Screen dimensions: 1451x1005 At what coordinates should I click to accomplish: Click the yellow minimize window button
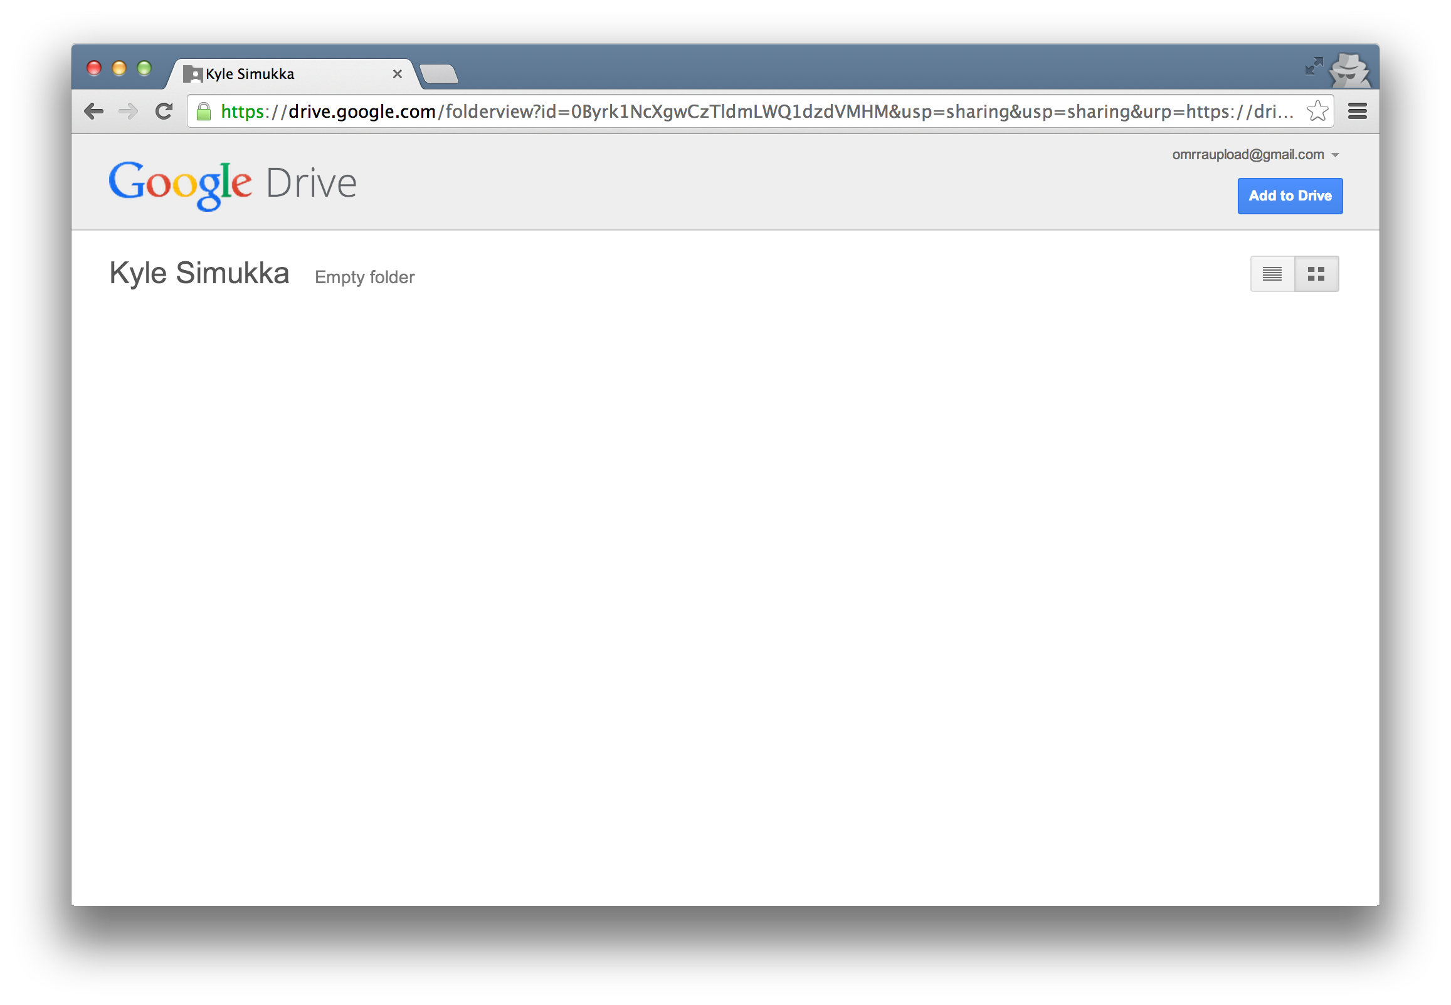point(119,68)
